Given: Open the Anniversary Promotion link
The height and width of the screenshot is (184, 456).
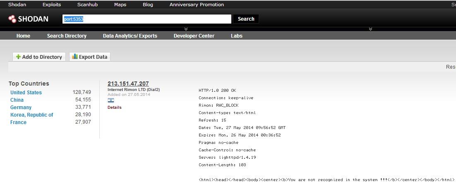Looking at the screenshot, I should coord(197,5).
